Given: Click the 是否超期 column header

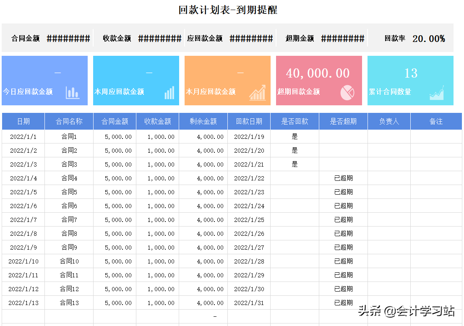Looking at the screenshot, I should [x=343, y=121].
